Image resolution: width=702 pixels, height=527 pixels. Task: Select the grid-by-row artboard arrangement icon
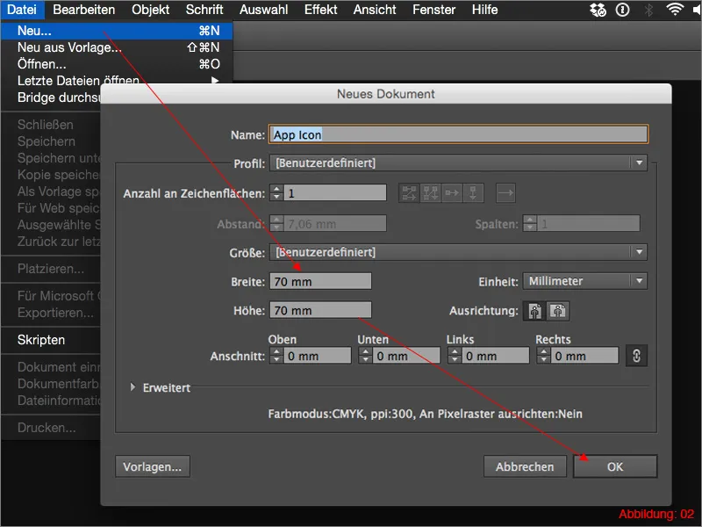(409, 193)
